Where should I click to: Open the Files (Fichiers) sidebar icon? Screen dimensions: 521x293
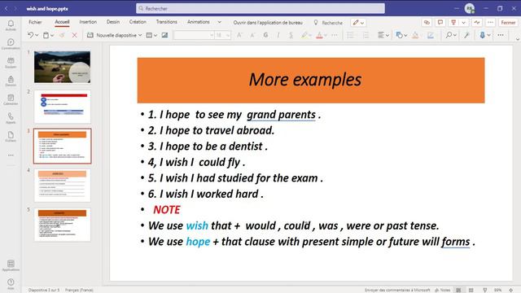coord(11,136)
